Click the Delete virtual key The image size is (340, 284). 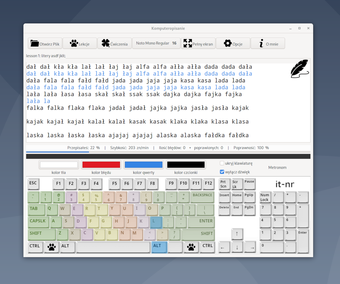(x=224, y=210)
